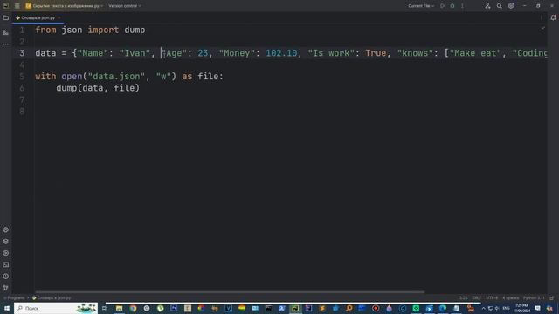Open editor tabs options vertical dots
559x314 pixels.
click(x=542, y=17)
